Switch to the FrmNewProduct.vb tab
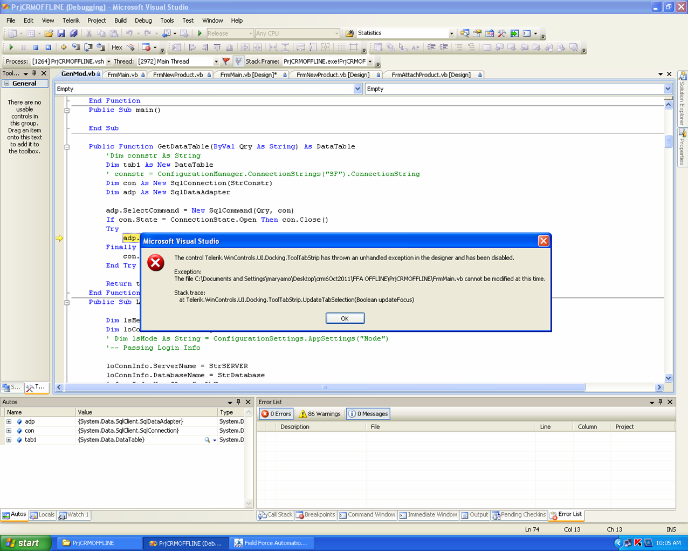The image size is (688, 551). (x=178, y=75)
